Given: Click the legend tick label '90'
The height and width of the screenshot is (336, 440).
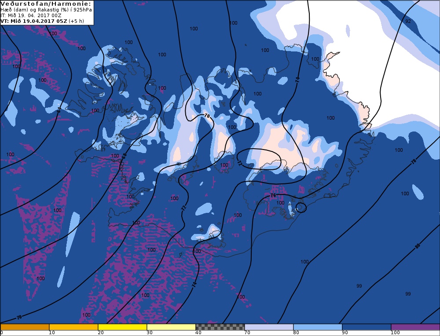Looking at the screenshot, I should [345, 333].
